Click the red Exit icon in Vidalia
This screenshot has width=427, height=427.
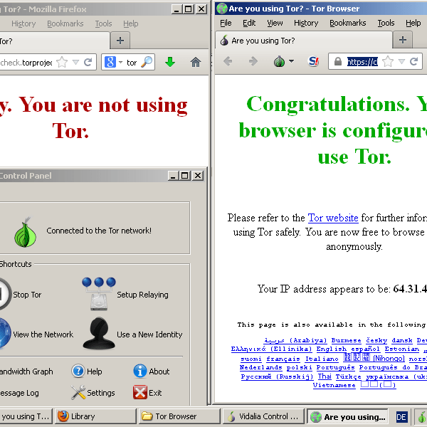(140, 392)
